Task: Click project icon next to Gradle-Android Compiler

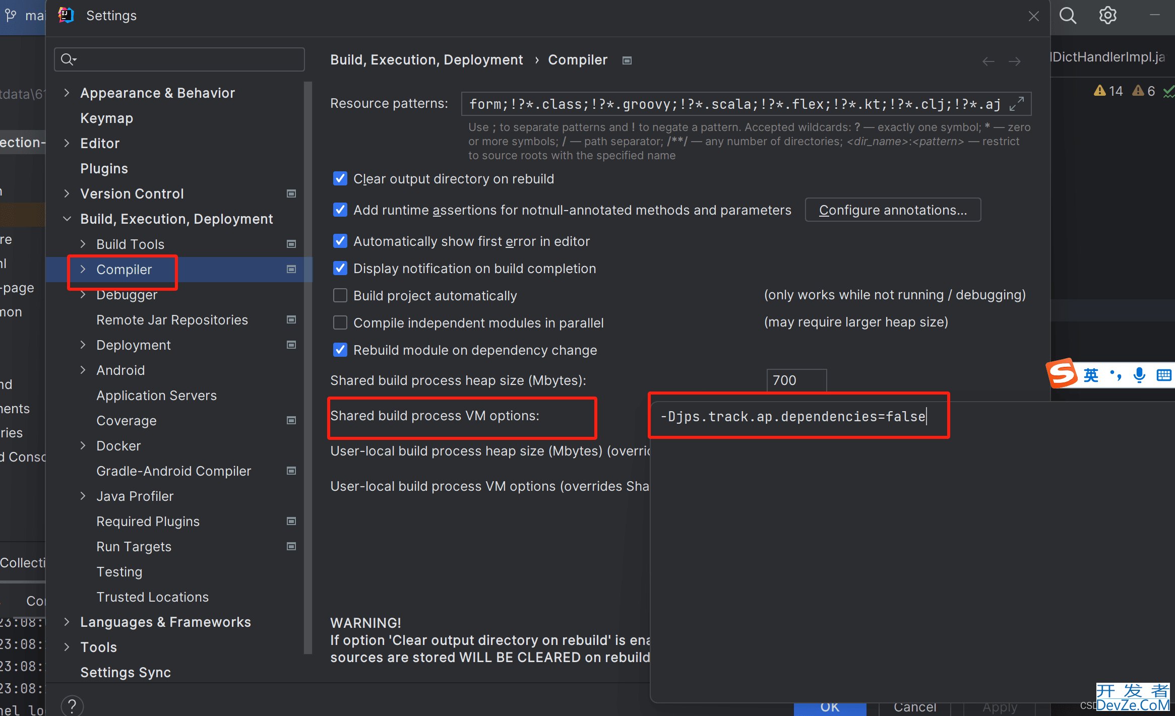Action: [291, 471]
